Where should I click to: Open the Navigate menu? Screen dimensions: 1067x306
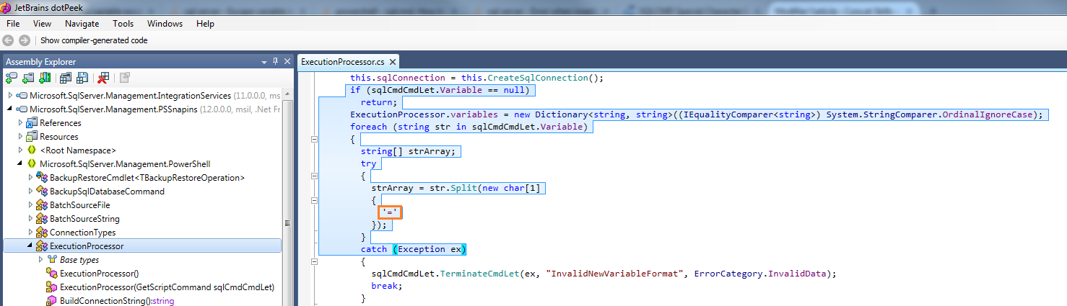click(82, 24)
